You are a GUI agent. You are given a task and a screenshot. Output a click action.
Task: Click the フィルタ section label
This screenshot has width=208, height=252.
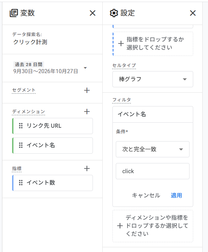[x=122, y=100]
